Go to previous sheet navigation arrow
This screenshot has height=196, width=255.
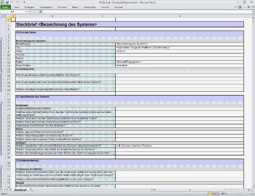[x=5, y=190]
